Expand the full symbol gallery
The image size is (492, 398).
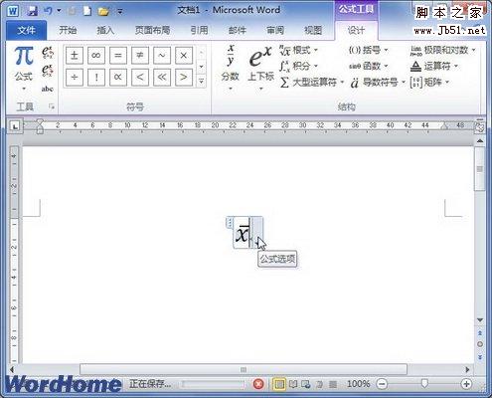click(201, 81)
